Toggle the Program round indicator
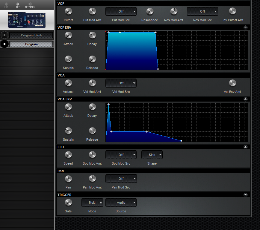Viewport: 260px width, 230px height. (4, 44)
